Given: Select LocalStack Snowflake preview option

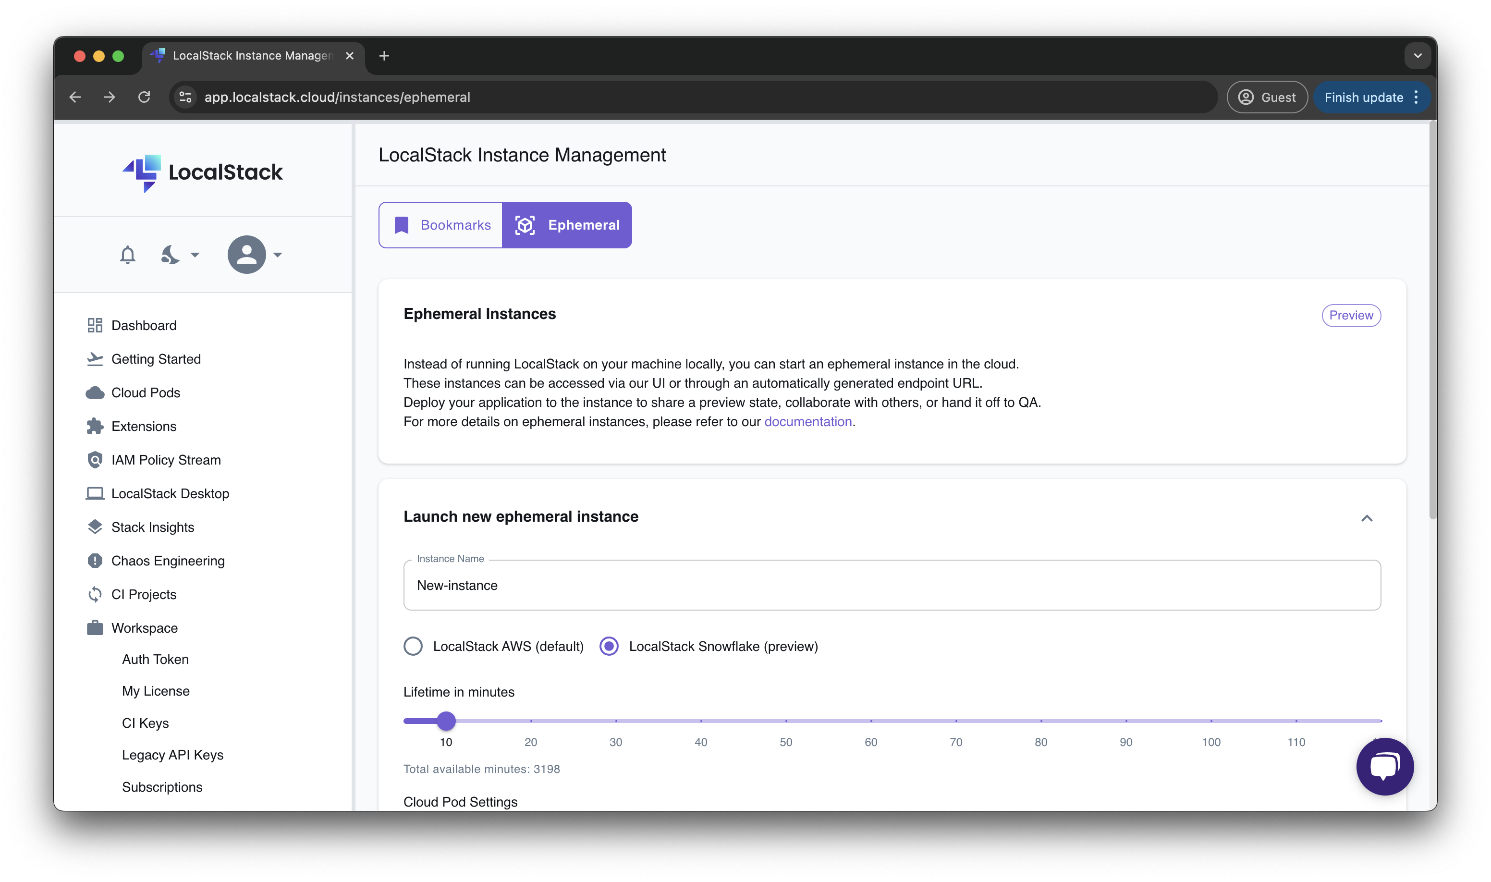Looking at the screenshot, I should click(x=609, y=646).
